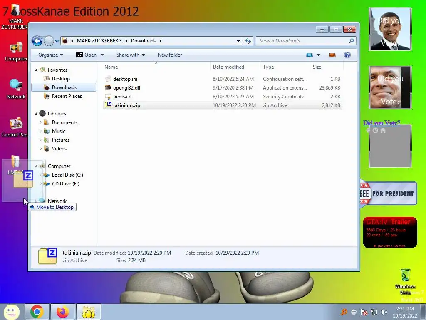Select CD Drive (E:)
The height and width of the screenshot is (320, 426).
[65, 184]
